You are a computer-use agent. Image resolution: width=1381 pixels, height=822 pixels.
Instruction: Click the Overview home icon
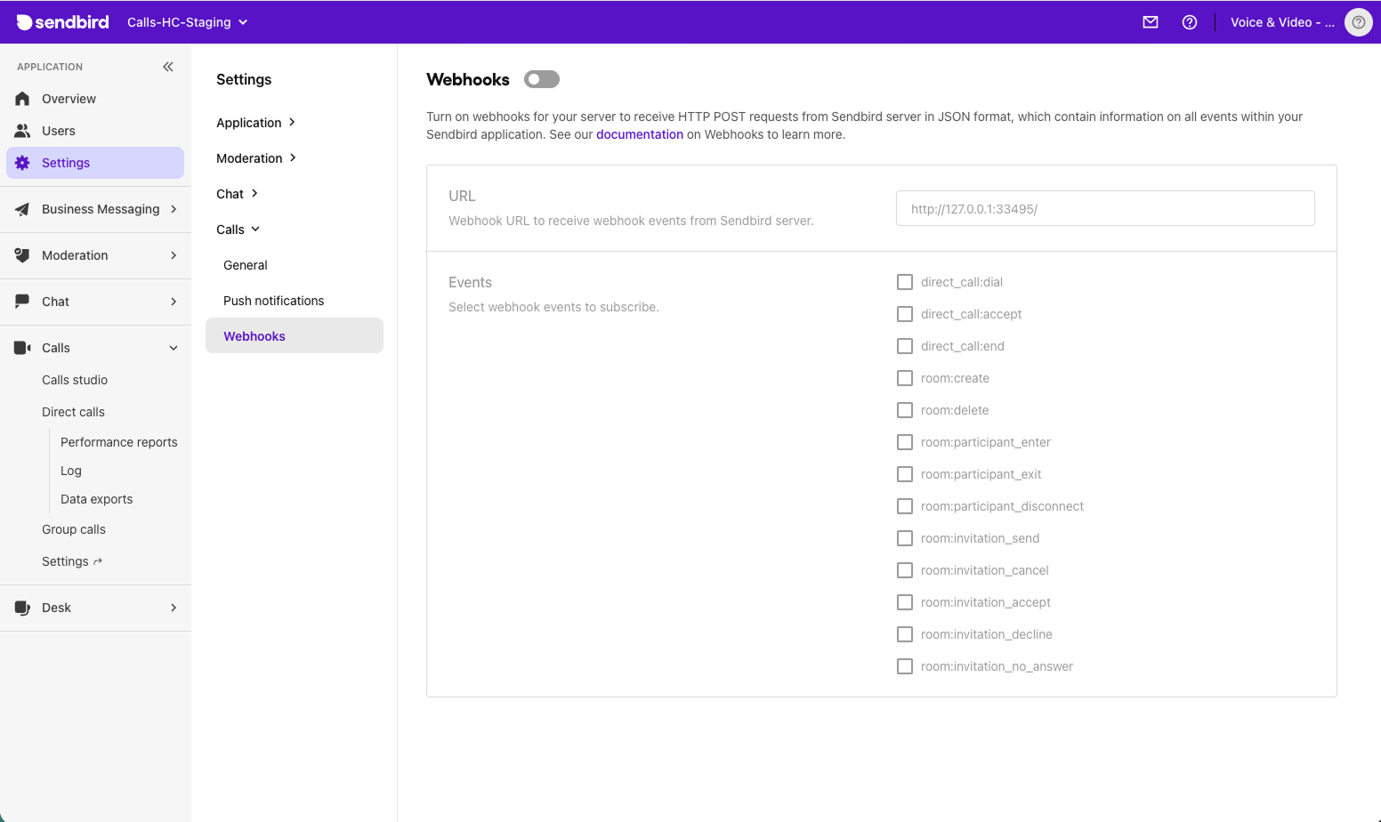coord(22,99)
